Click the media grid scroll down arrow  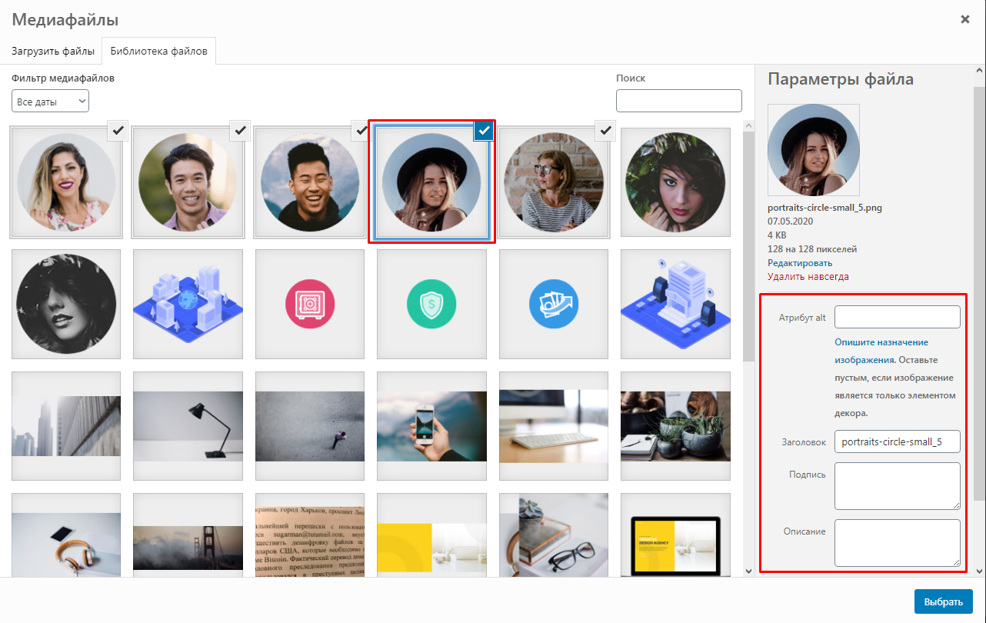coord(748,571)
